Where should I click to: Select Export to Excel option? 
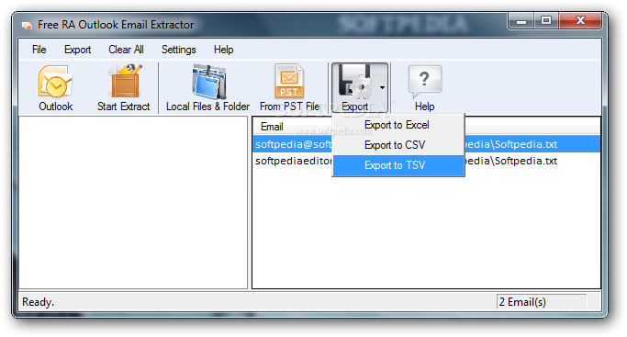click(x=398, y=125)
